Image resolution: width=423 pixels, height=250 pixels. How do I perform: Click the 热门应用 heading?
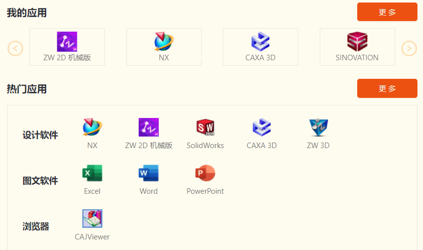tap(27, 89)
